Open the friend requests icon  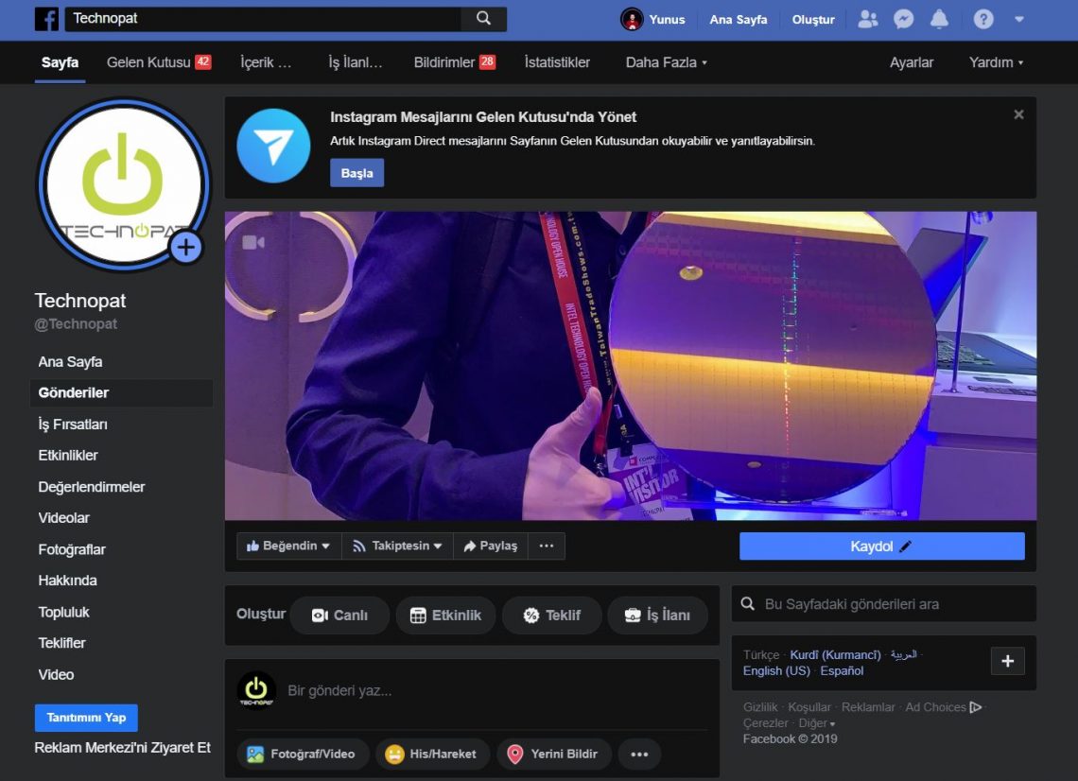coord(867,19)
